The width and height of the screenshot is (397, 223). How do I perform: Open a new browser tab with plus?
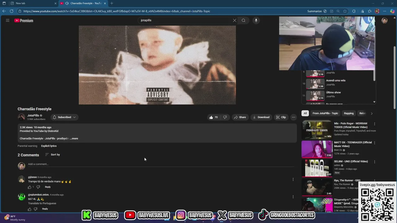coord(112,3)
